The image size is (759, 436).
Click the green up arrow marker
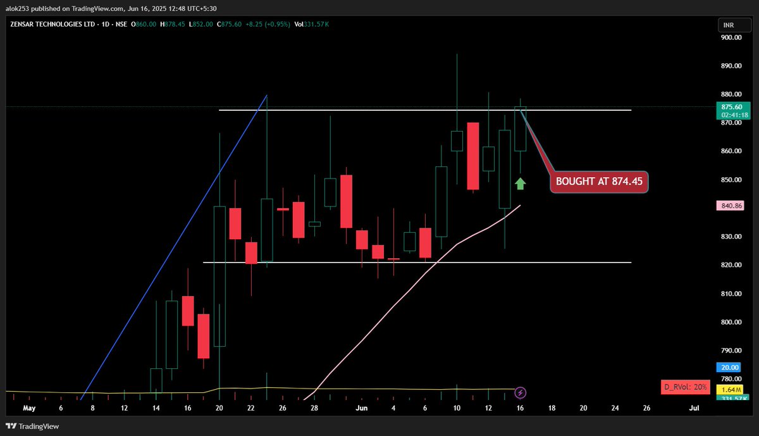[x=520, y=184]
